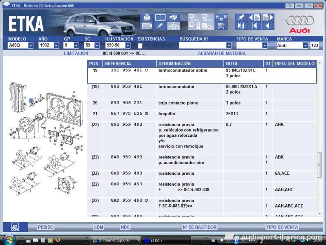The width and height of the screenshot is (326, 245).
Task: Click the list lines icon under the printer
Action: 147,26
